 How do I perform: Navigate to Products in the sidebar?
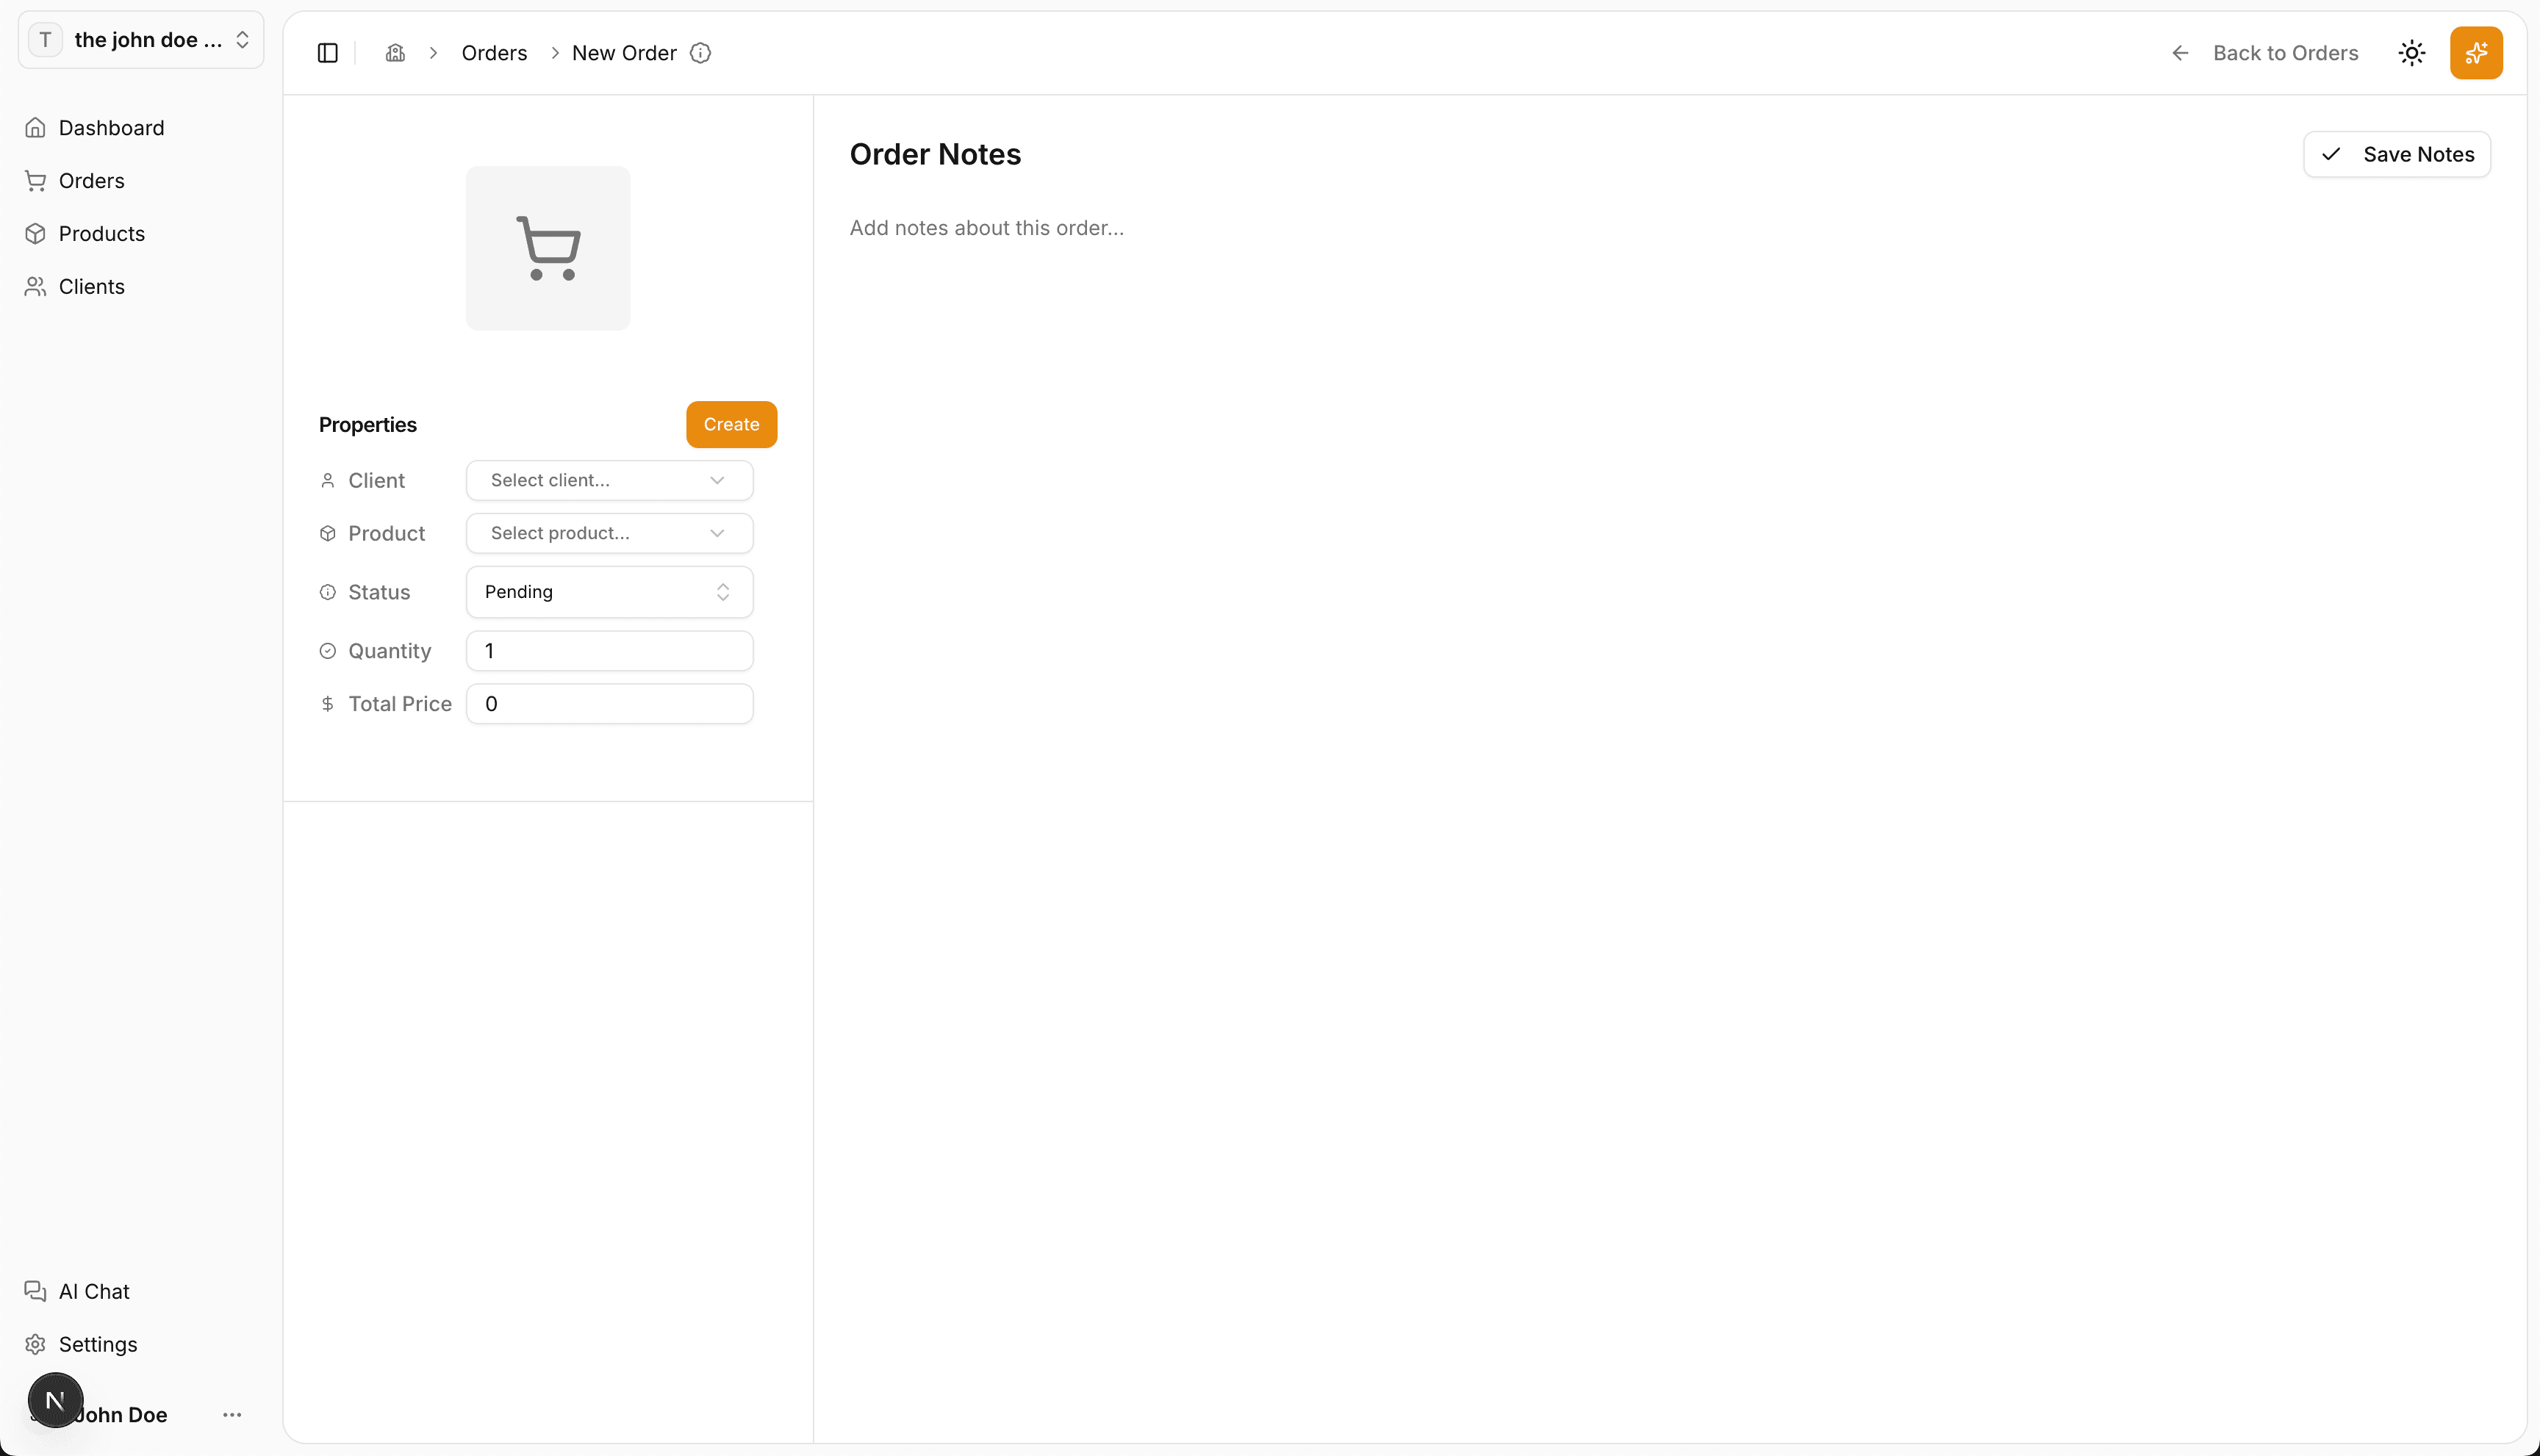pyautogui.click(x=101, y=233)
